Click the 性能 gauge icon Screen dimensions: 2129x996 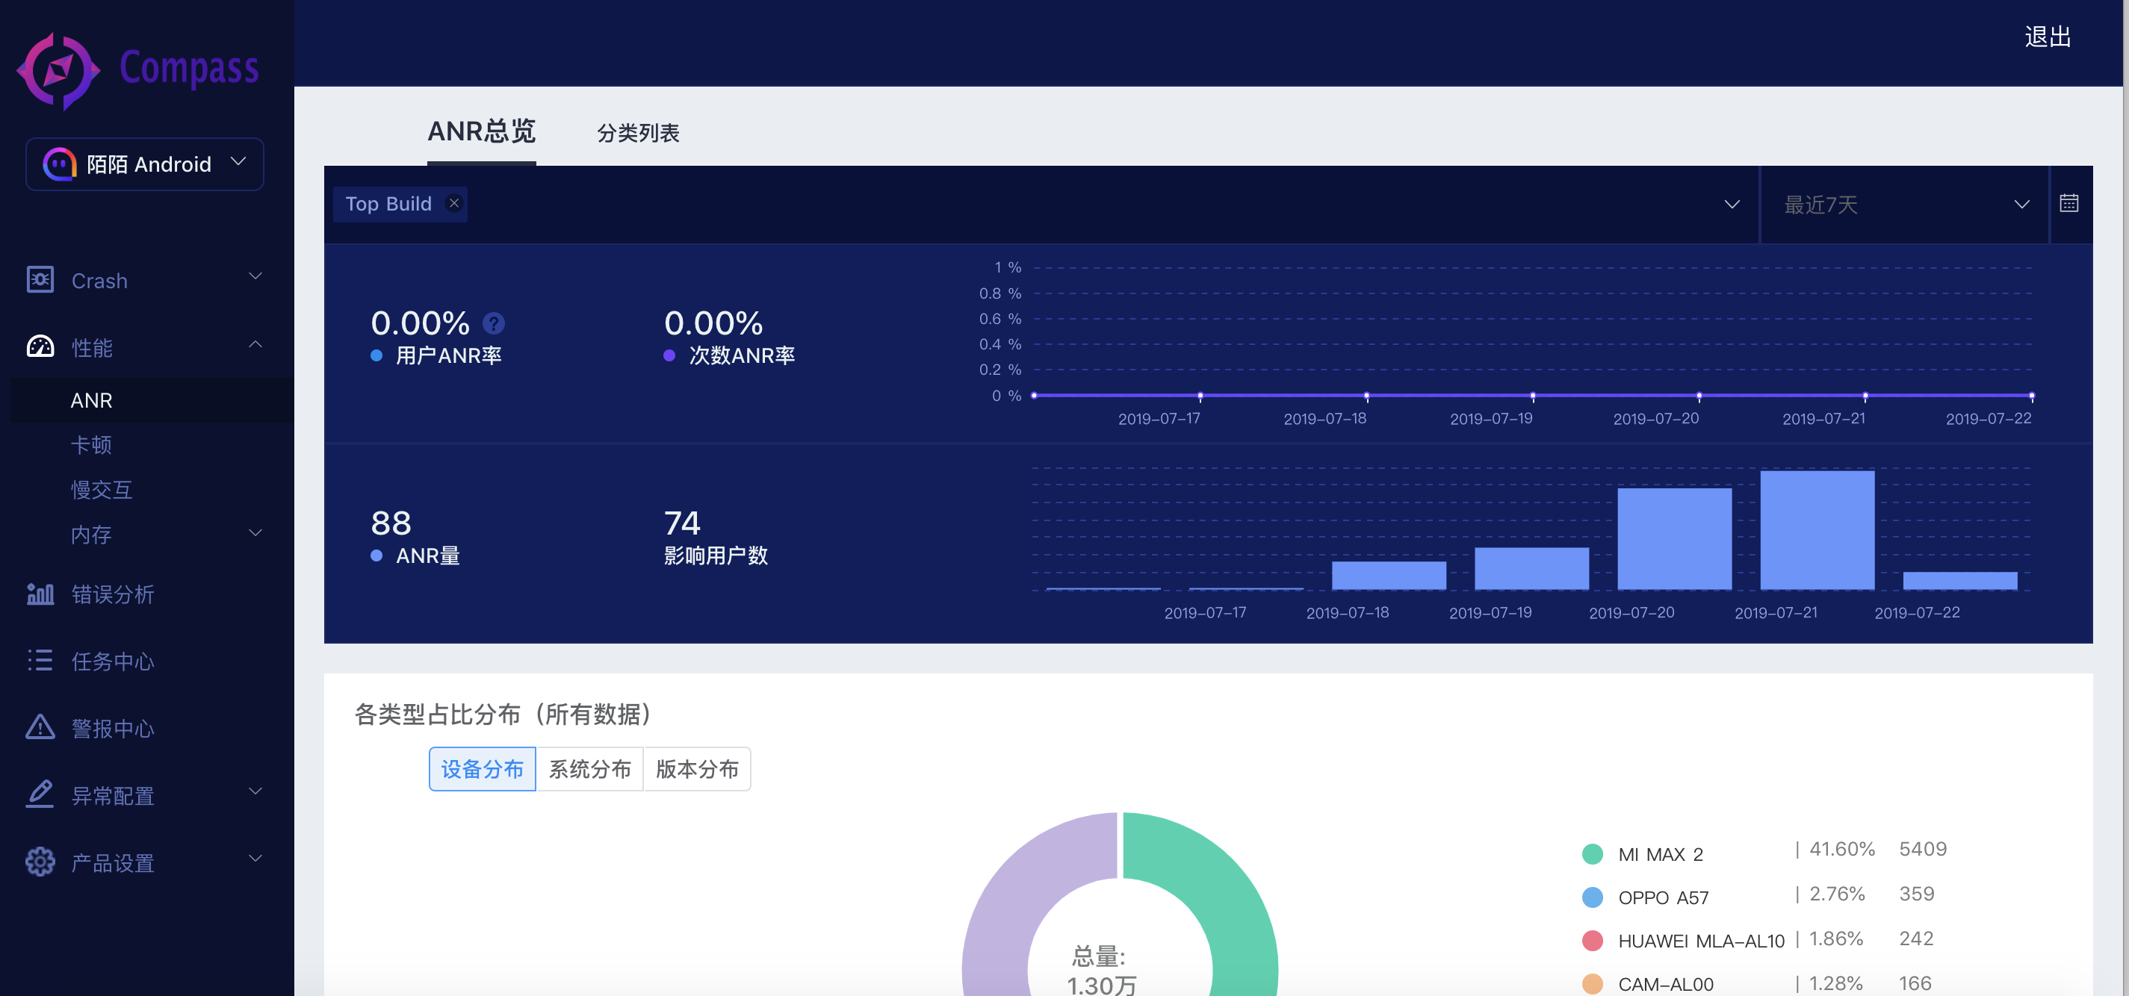point(40,347)
